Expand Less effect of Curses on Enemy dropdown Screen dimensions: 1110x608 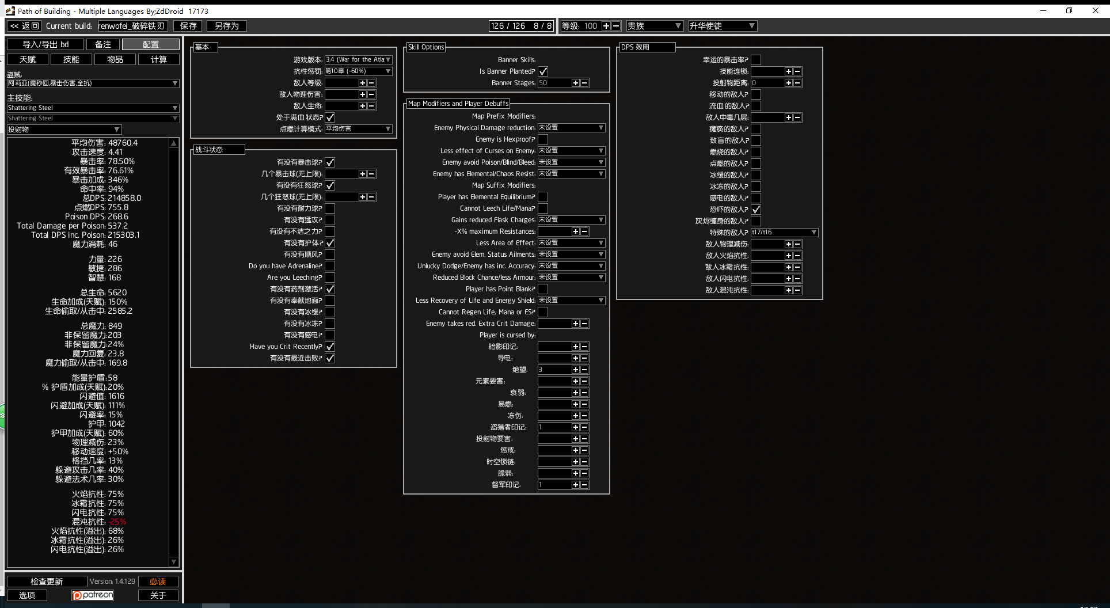click(x=571, y=151)
